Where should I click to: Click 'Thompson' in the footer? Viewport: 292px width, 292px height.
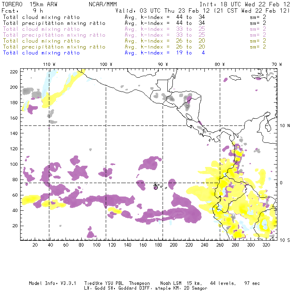tap(139, 283)
